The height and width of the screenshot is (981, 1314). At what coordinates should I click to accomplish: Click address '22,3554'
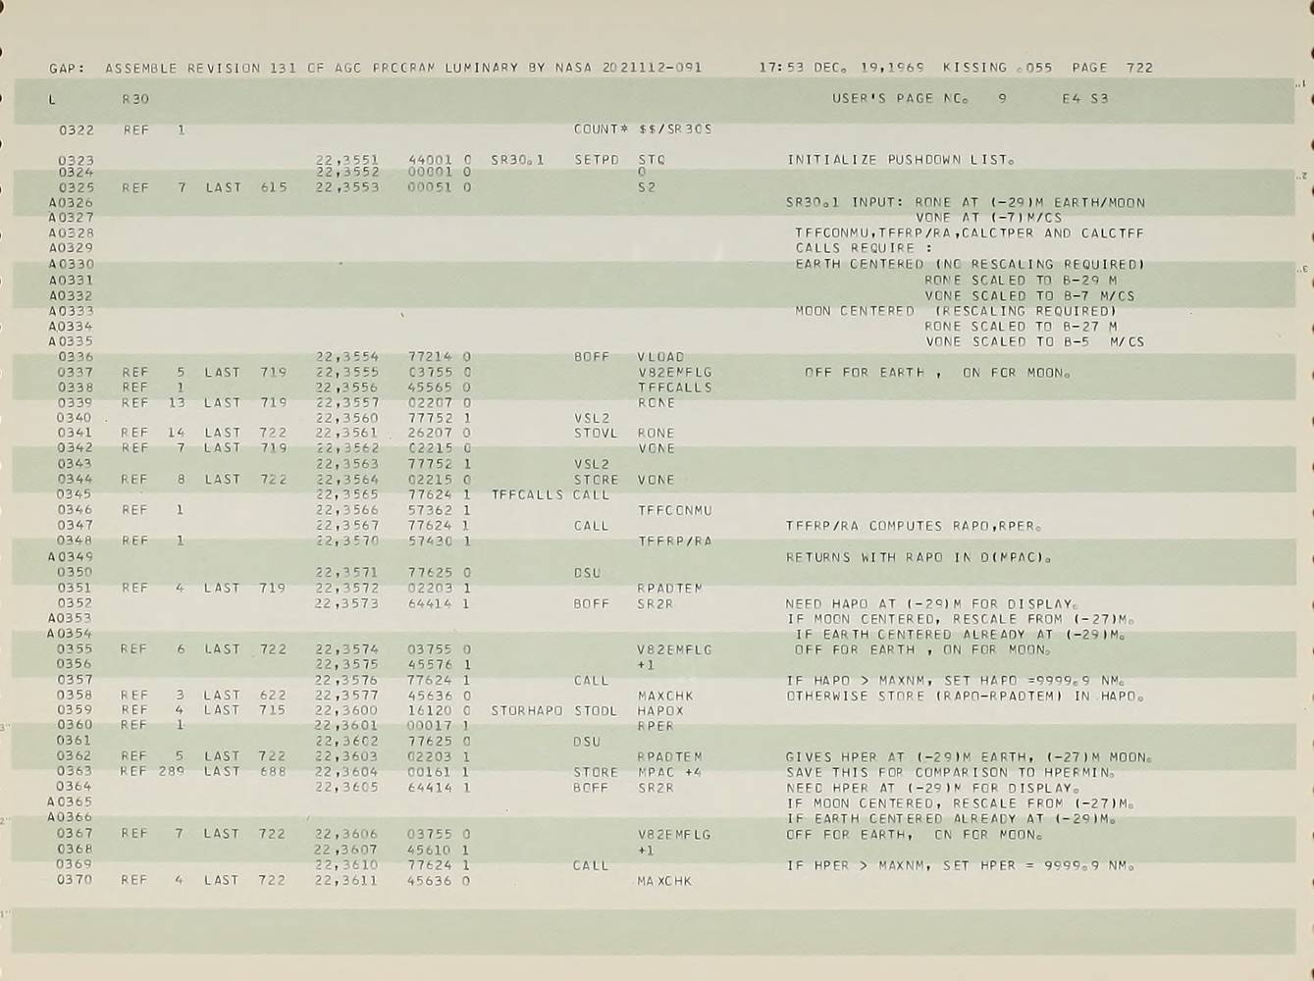coord(347,357)
